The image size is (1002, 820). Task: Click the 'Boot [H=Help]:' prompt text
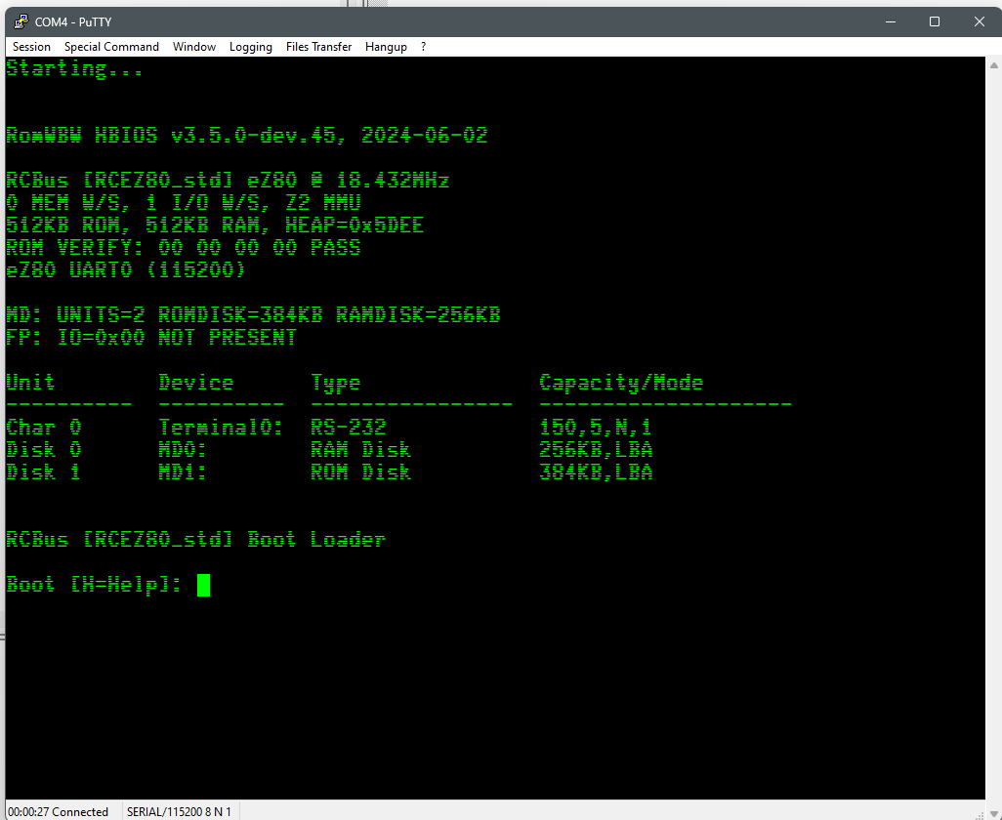tap(95, 585)
